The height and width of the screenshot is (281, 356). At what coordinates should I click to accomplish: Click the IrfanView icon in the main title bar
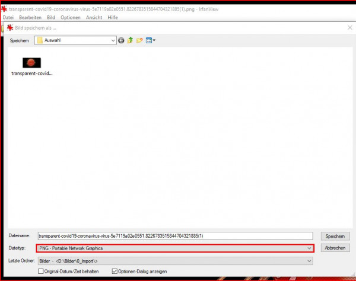(4, 9)
